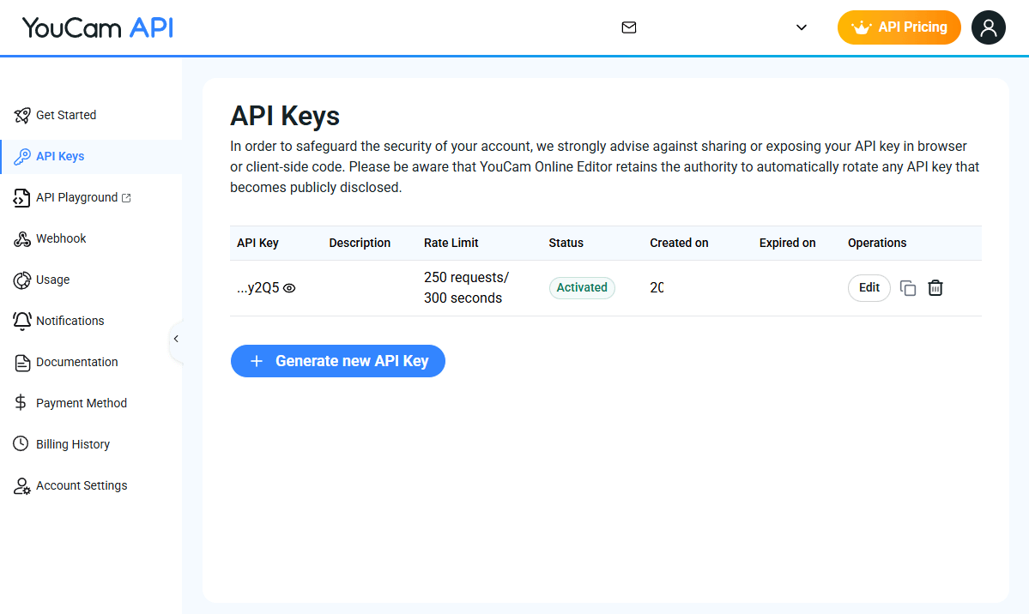Image resolution: width=1029 pixels, height=614 pixels.
Task: Toggle the Activated status badge
Action: tap(582, 287)
